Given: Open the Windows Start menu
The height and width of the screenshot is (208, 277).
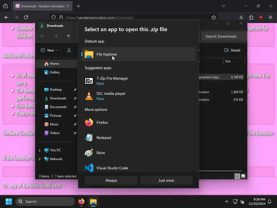Looking at the screenshot, I should (x=9, y=201).
